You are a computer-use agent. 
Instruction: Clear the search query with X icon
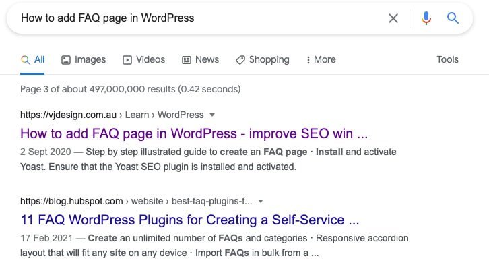(393, 18)
